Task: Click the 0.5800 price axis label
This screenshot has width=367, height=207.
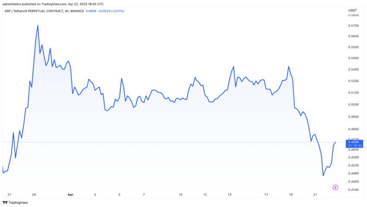Action: click(x=353, y=15)
